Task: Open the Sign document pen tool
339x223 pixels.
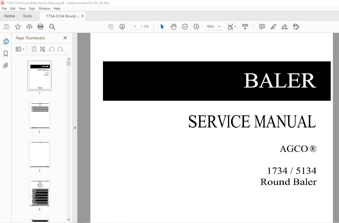Action: click(285, 27)
